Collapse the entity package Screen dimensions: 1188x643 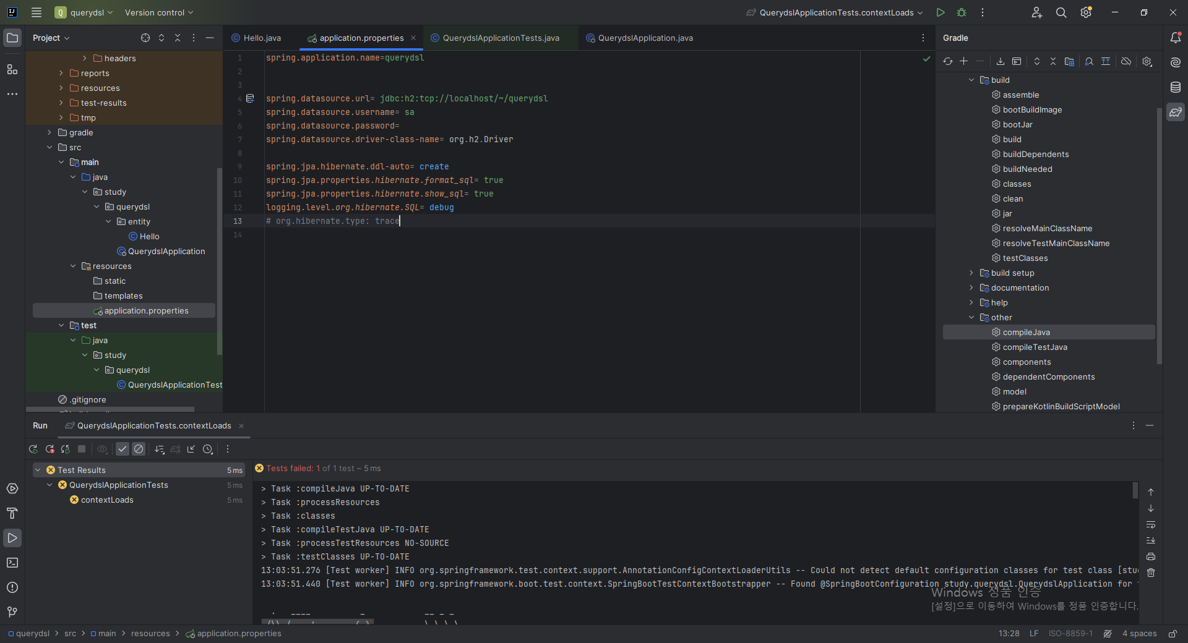click(x=108, y=221)
